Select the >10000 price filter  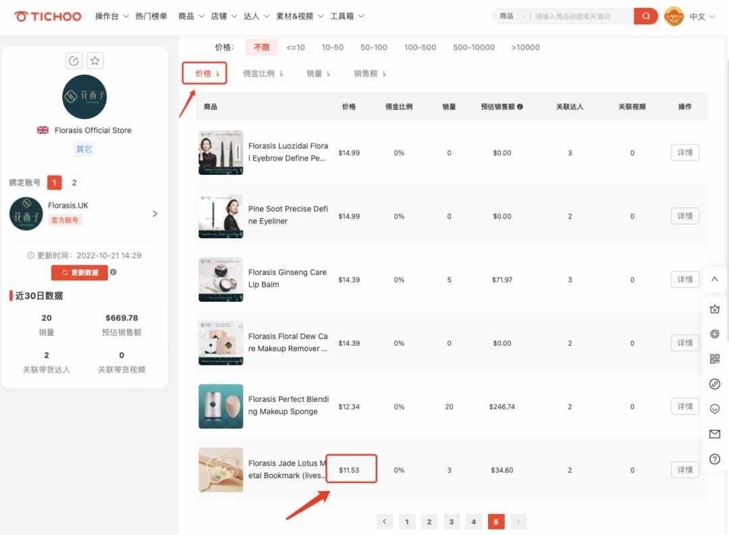tap(525, 47)
